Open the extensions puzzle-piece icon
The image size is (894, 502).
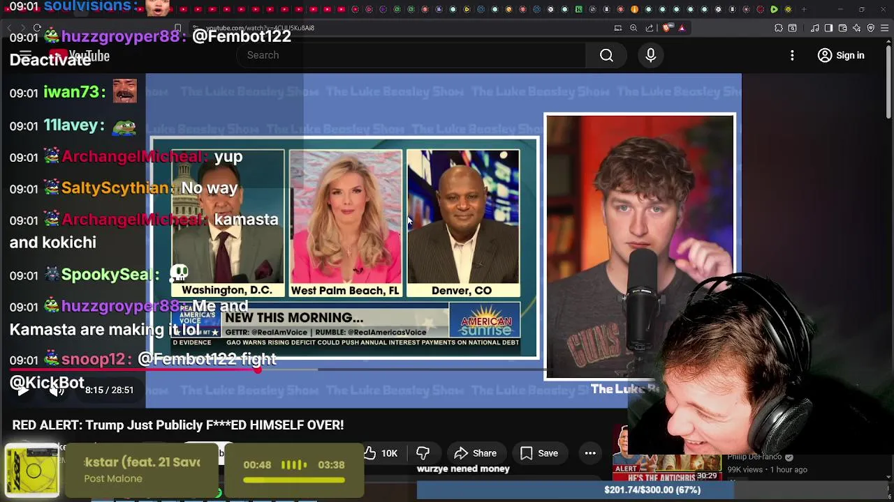[778, 28]
